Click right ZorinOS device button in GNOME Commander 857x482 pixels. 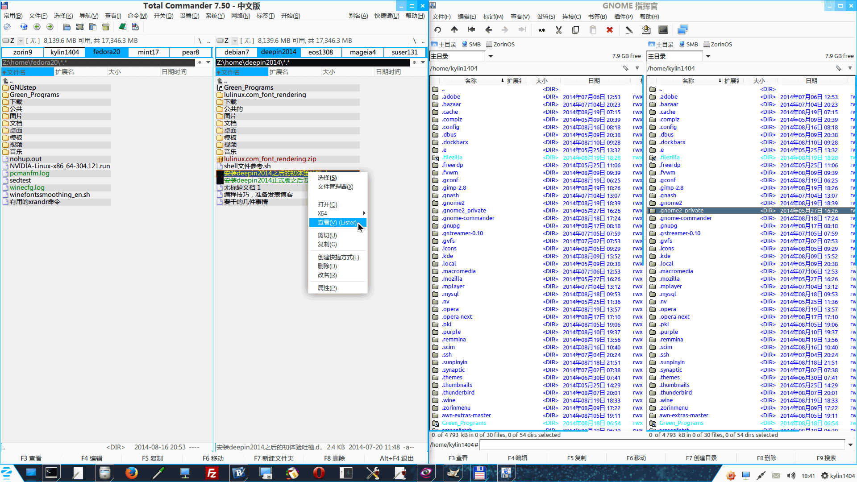[x=718, y=44]
